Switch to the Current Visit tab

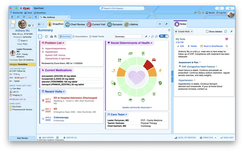[96, 24]
